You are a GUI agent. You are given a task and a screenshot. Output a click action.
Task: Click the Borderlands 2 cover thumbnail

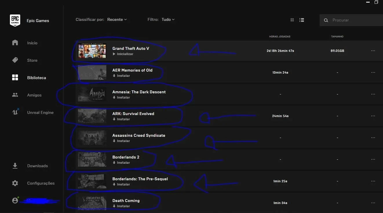[x=92, y=159]
